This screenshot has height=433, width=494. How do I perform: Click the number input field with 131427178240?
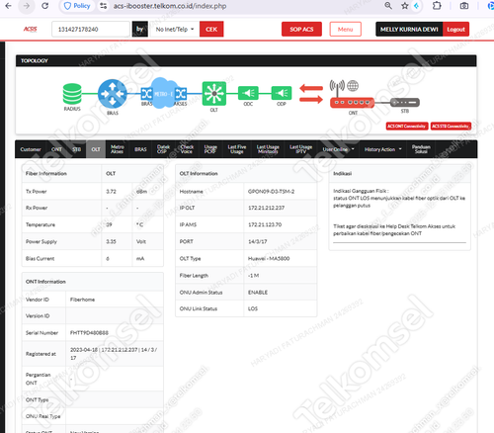point(91,29)
